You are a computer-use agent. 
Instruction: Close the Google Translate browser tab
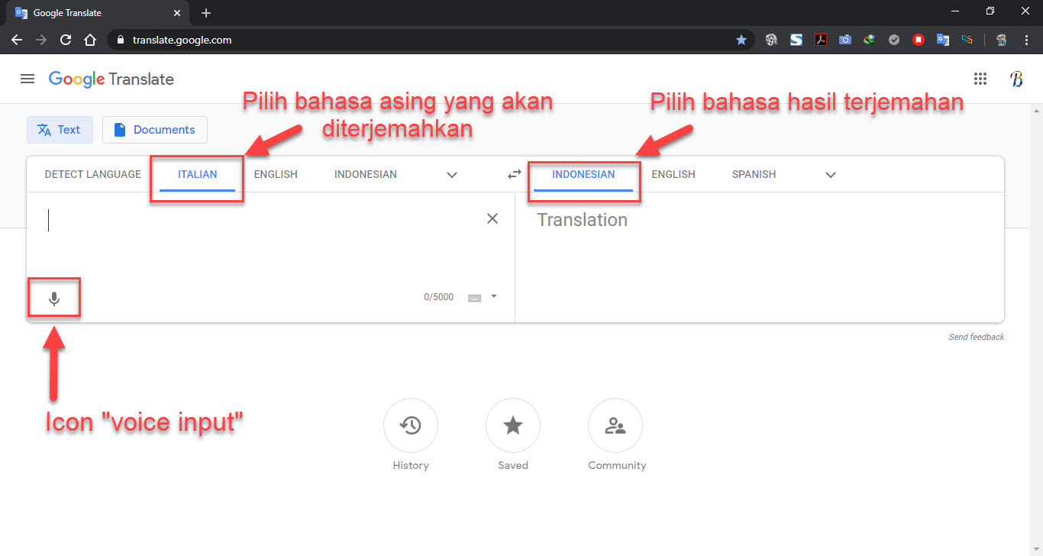coord(177,13)
